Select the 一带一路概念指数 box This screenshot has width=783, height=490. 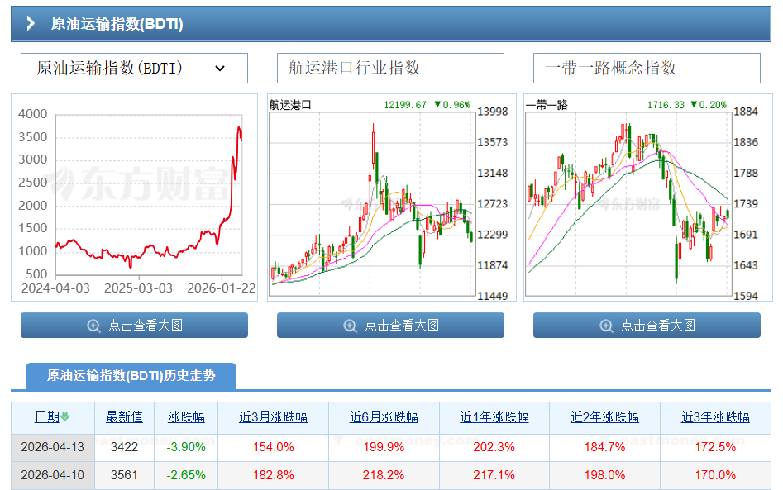[647, 69]
